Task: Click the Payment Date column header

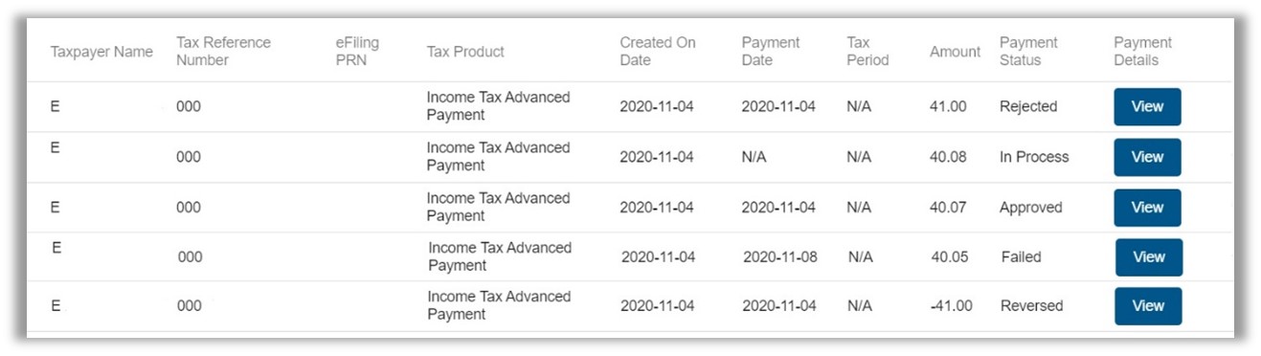Action: pyautogui.click(x=770, y=52)
